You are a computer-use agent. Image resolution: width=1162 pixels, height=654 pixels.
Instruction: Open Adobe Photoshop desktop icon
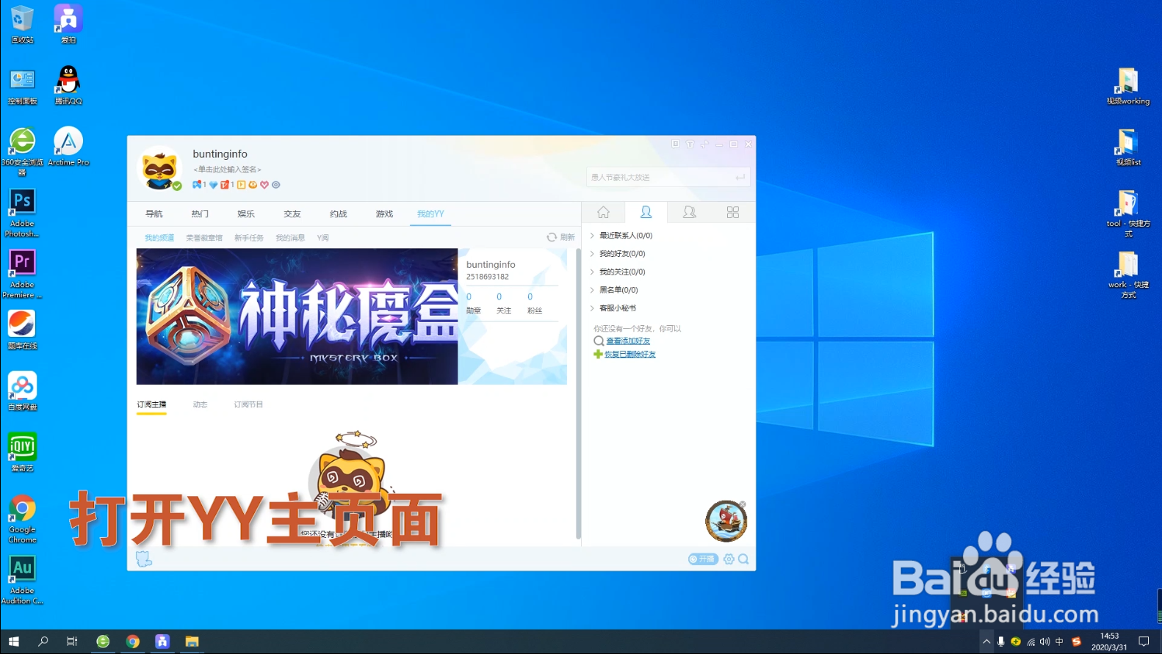pos(22,213)
